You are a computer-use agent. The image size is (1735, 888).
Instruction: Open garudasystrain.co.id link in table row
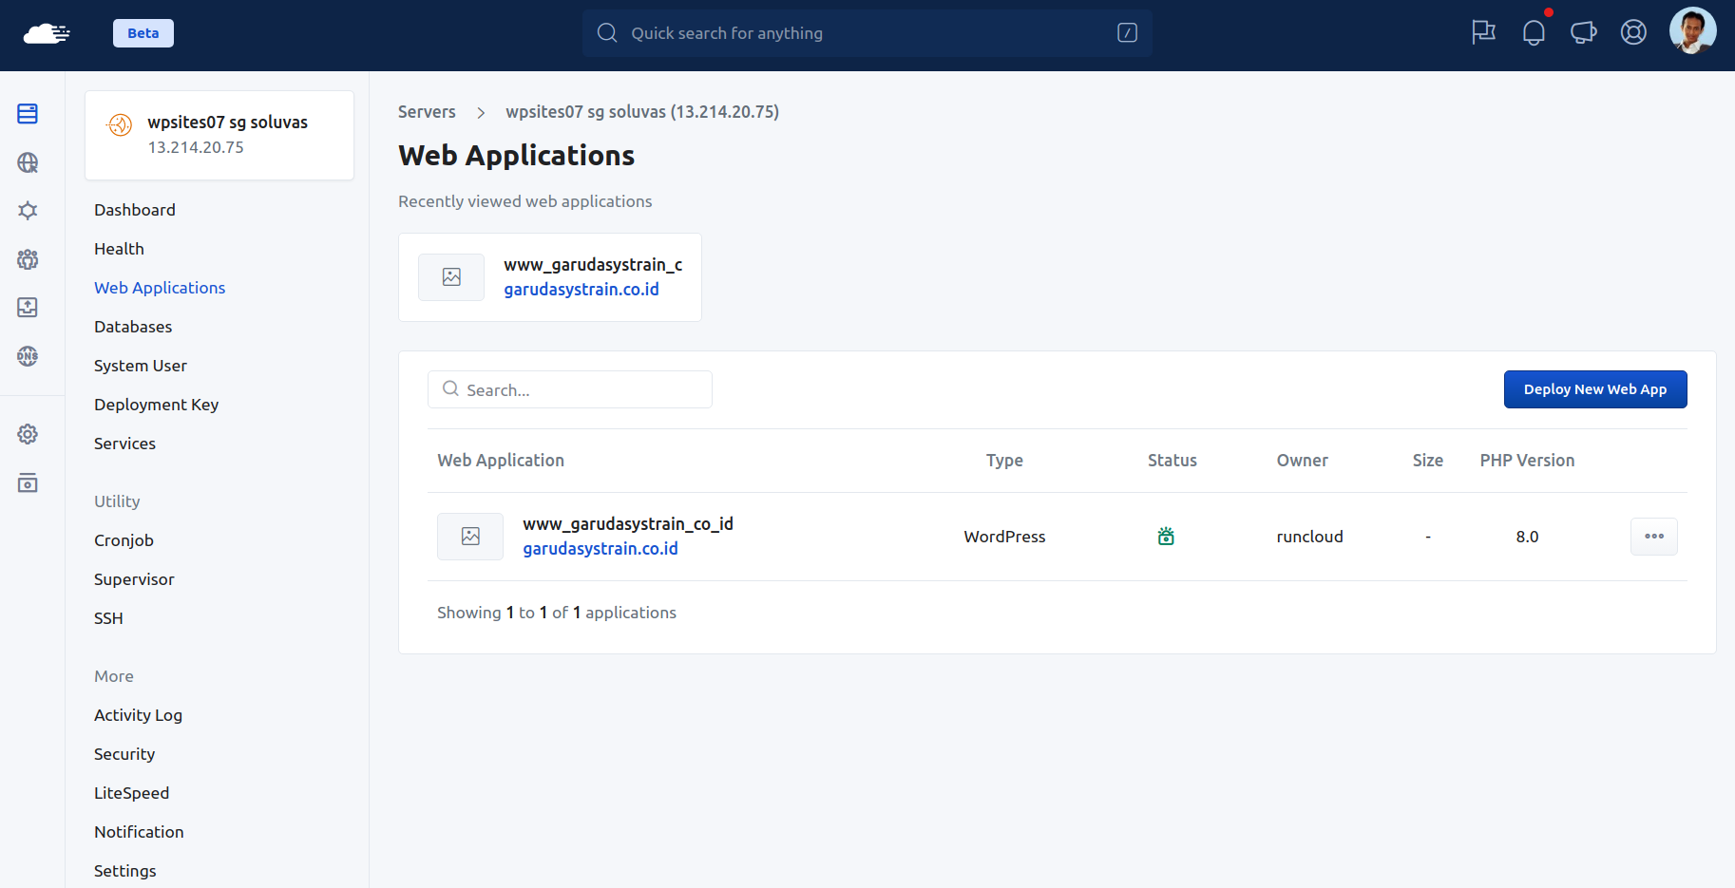601,549
